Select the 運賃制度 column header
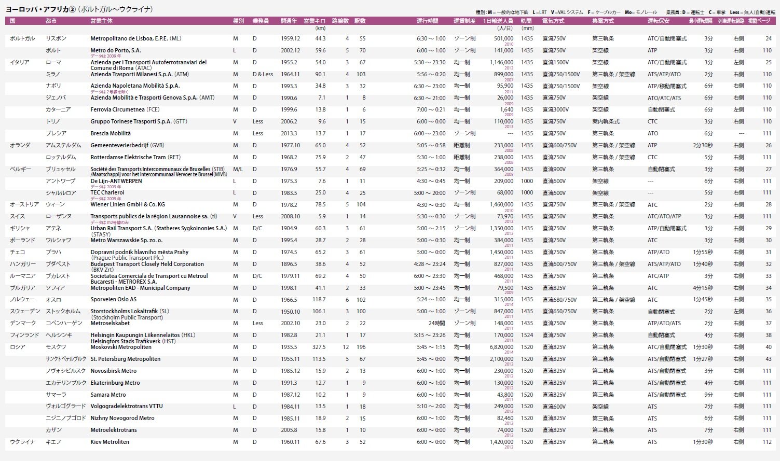 (464, 21)
